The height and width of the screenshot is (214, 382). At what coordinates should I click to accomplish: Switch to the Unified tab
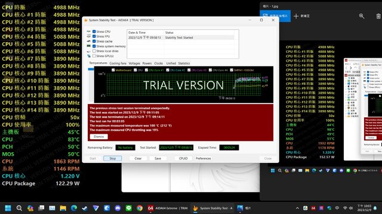[171, 64]
